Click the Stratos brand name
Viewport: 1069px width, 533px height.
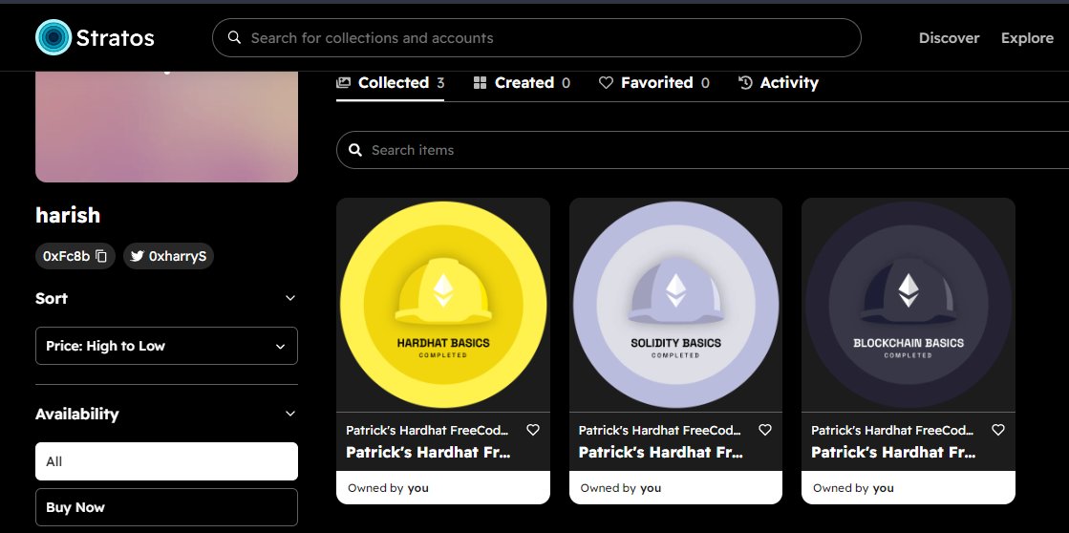(x=116, y=37)
